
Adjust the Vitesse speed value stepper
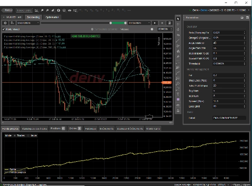[x=171, y=29]
